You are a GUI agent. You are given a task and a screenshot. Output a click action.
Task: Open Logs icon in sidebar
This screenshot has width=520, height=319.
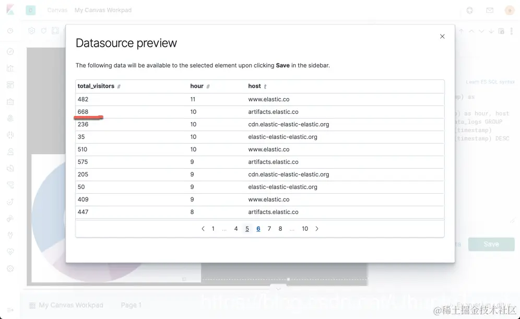click(10, 168)
